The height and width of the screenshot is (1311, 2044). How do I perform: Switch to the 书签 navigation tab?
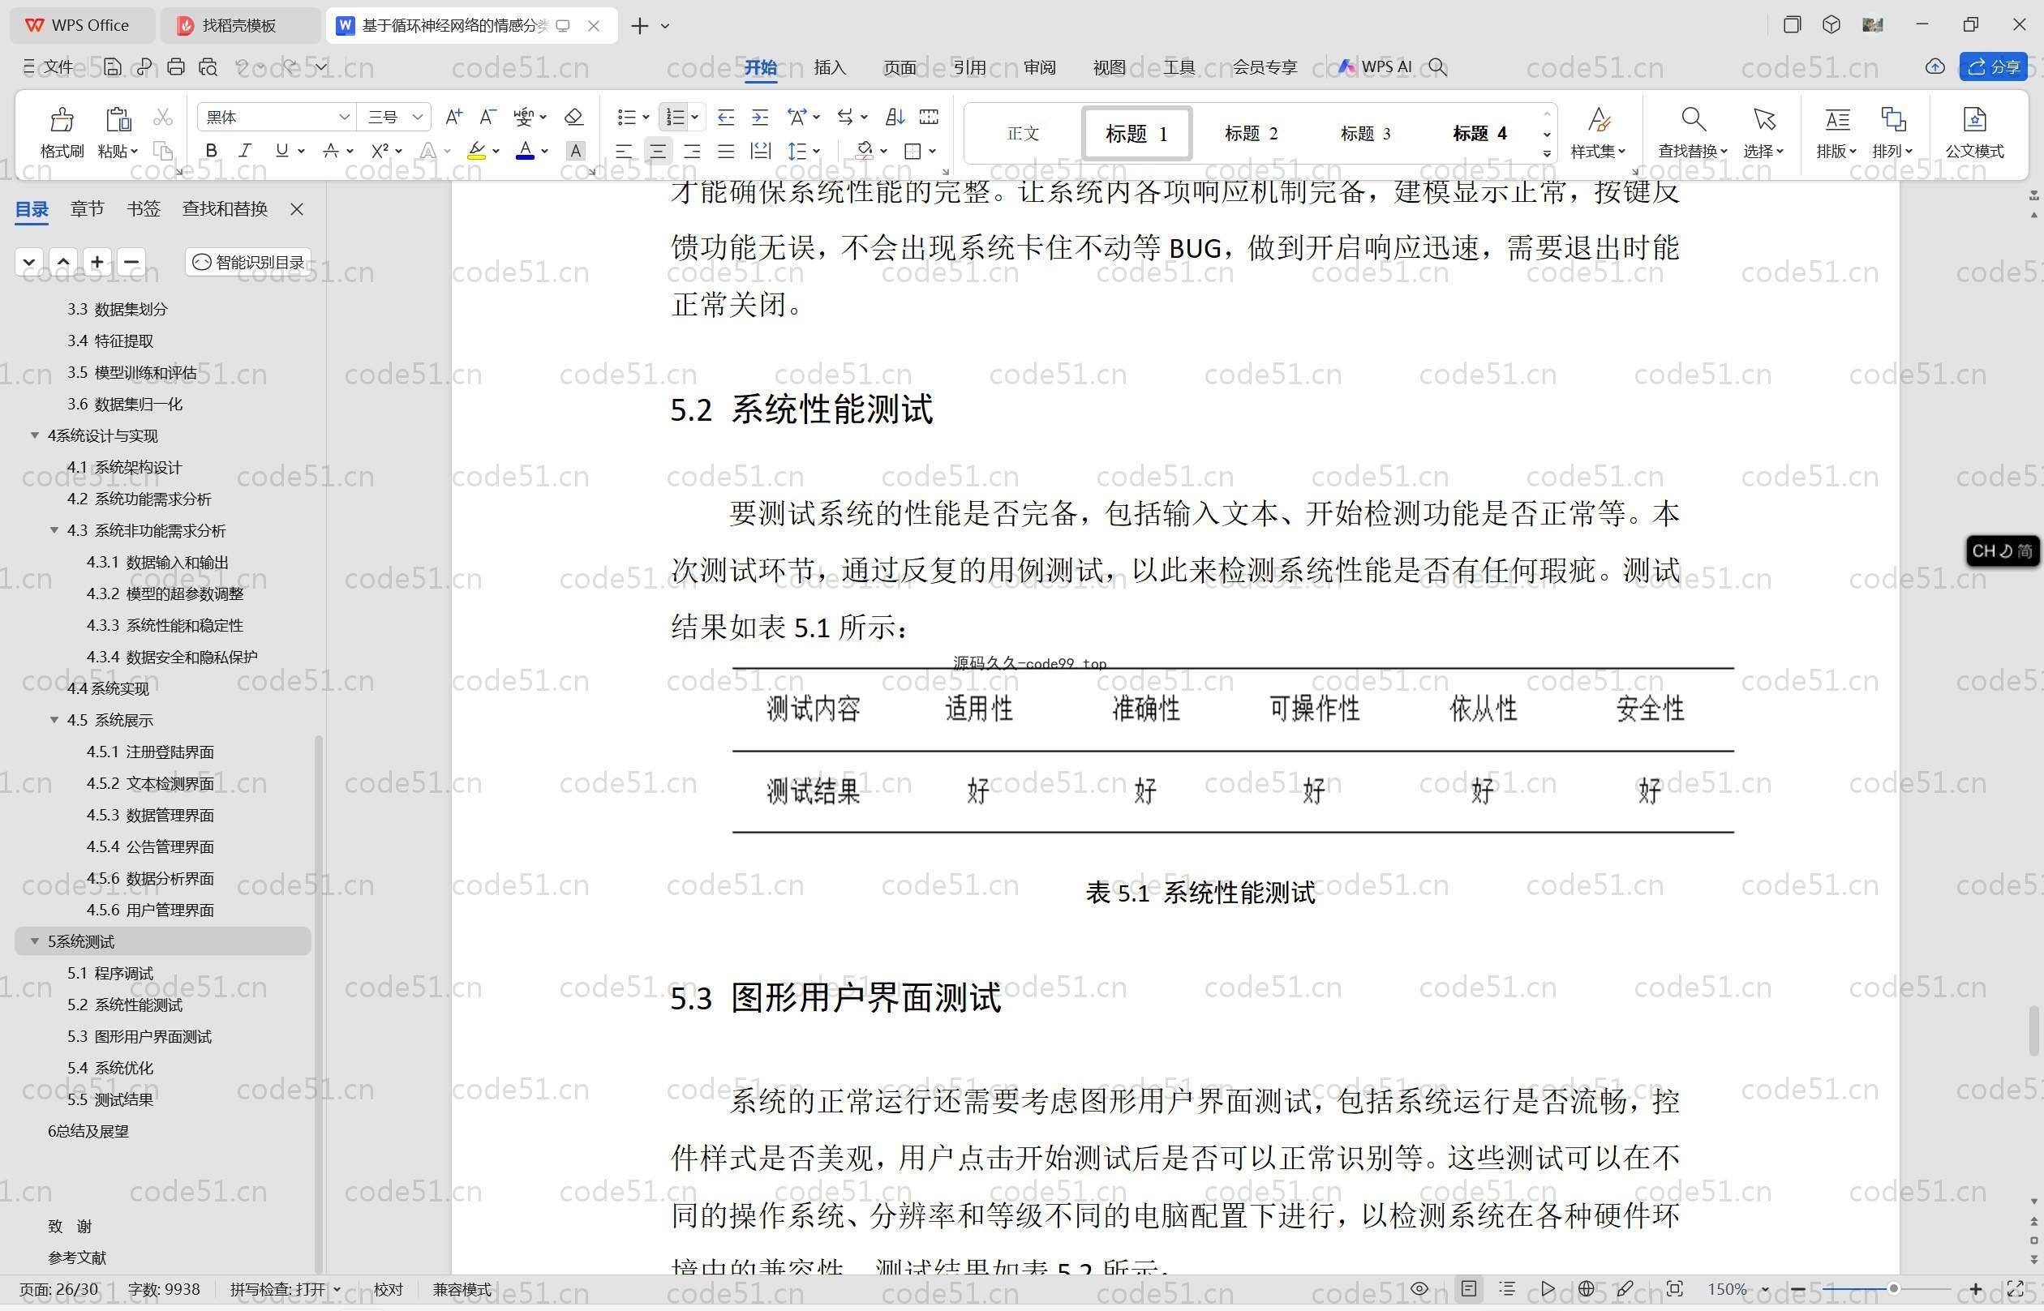tap(143, 208)
